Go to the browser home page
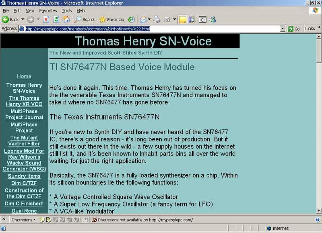Viewport: 322px width, 233px height. (x=66, y=19)
